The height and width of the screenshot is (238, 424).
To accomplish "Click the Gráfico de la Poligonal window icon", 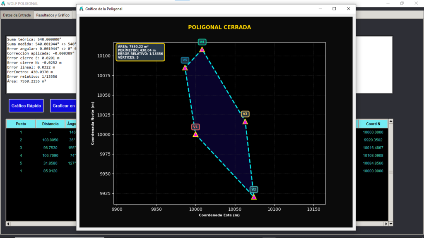I will click(82, 9).
